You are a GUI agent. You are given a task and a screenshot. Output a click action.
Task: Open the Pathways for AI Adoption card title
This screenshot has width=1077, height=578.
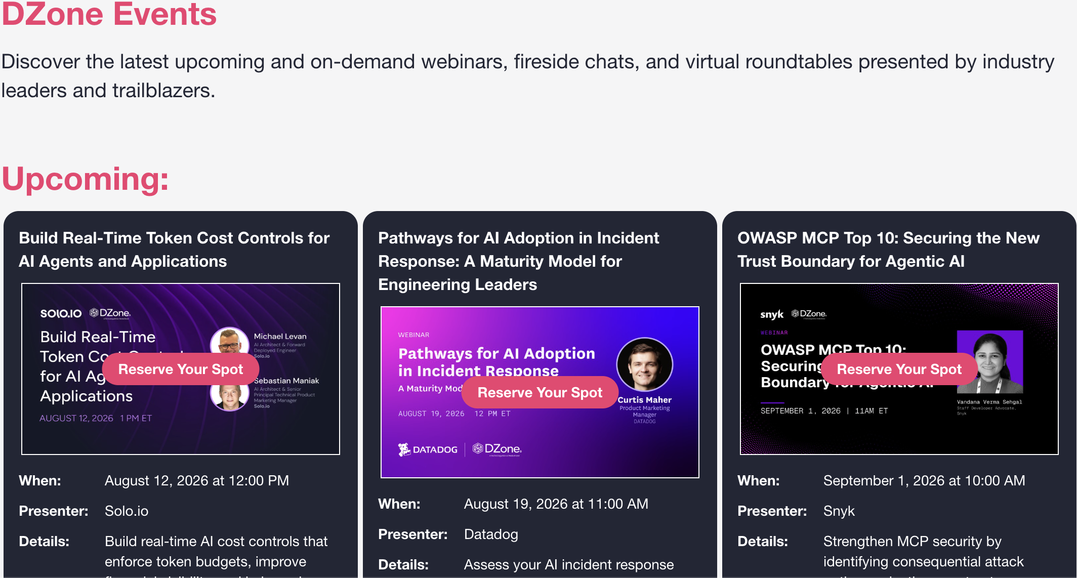519,261
